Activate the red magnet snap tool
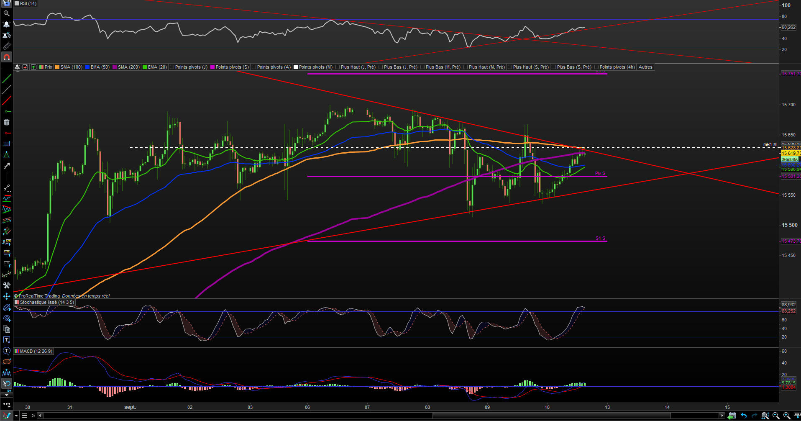This screenshot has height=421, width=801. 6,57
